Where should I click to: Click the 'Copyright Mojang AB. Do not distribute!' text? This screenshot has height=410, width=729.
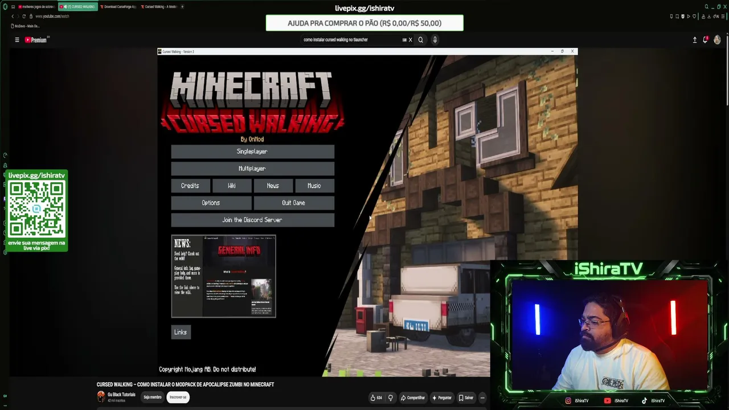point(207,370)
